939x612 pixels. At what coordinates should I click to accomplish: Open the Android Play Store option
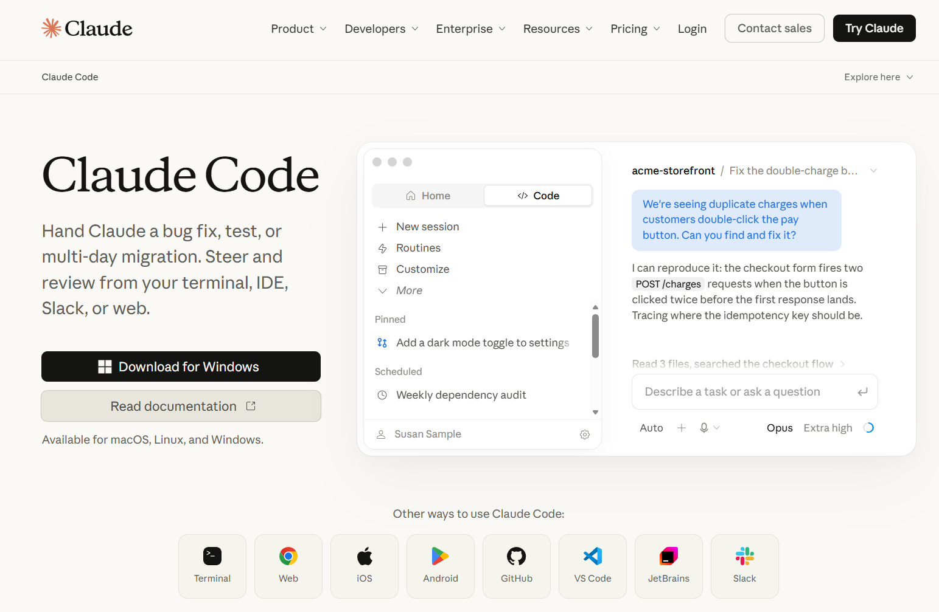441,566
